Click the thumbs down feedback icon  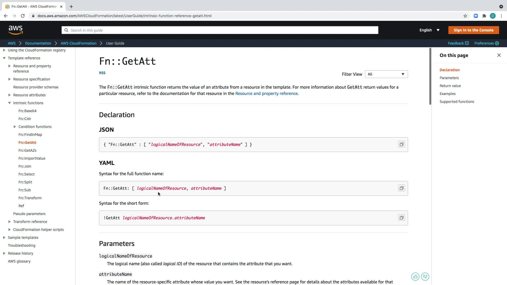tap(425, 277)
